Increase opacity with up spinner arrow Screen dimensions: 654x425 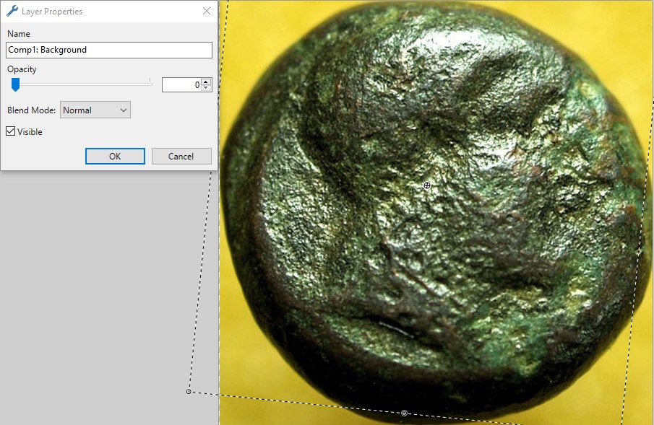206,82
